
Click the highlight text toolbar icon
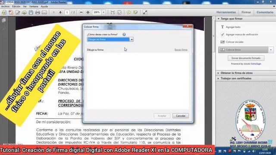pyautogui.click(x=135, y=12)
